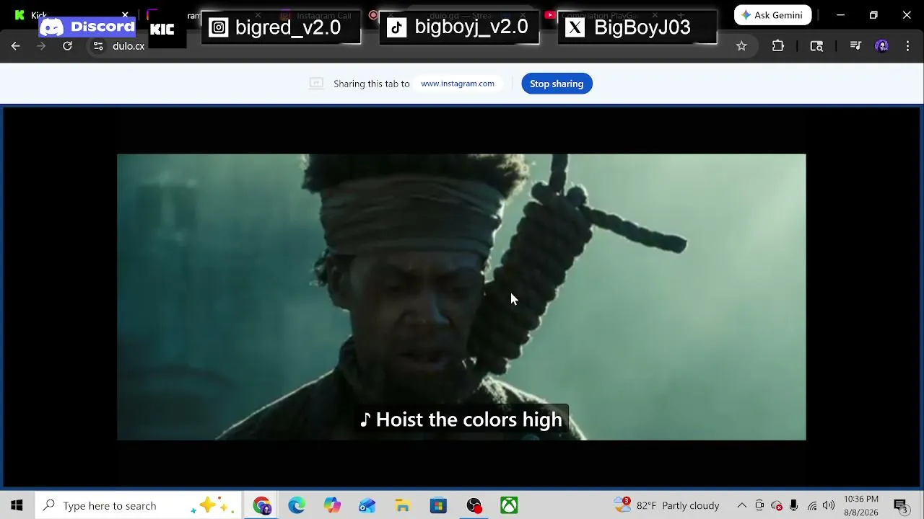Open Copilot from the taskbar

pos(332,505)
